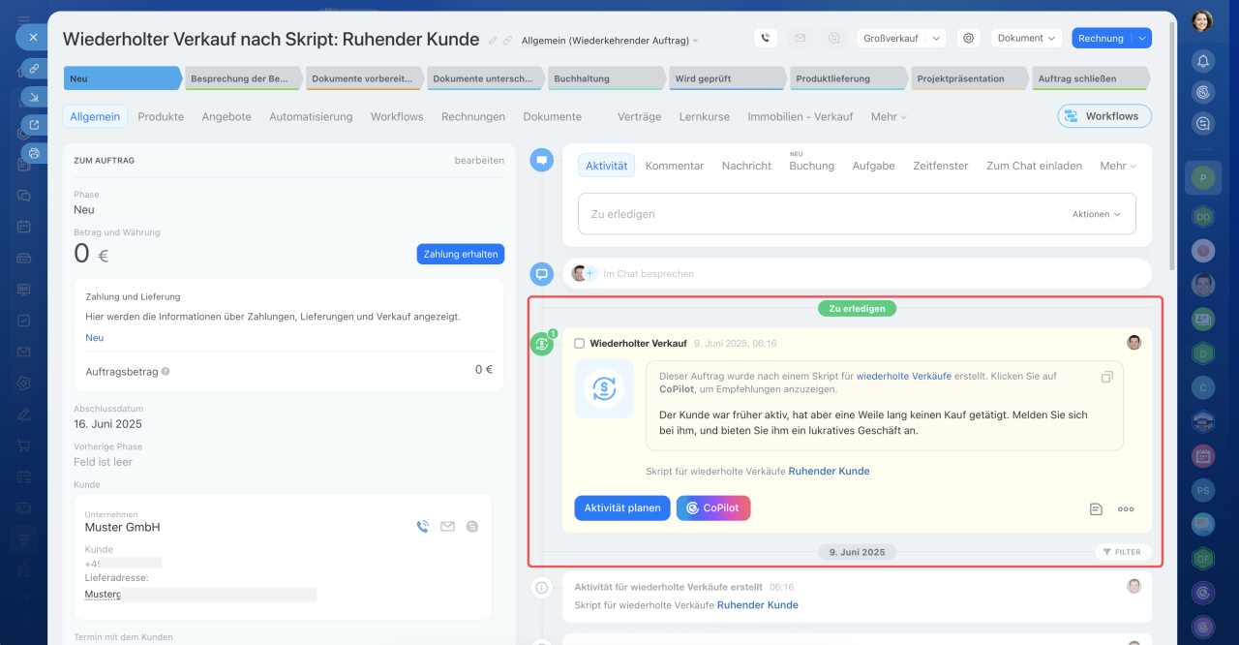
Task: Click the phone call icon in header
Action: point(766,39)
